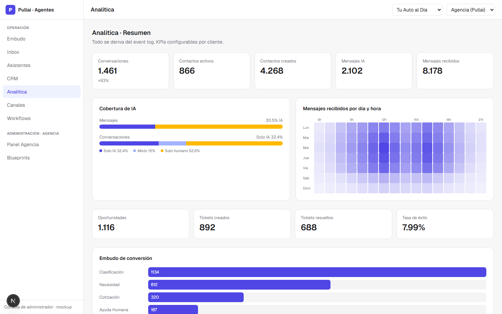502x314 pixels.
Task: Click the 12h column label in heatmap
Action: (384, 120)
